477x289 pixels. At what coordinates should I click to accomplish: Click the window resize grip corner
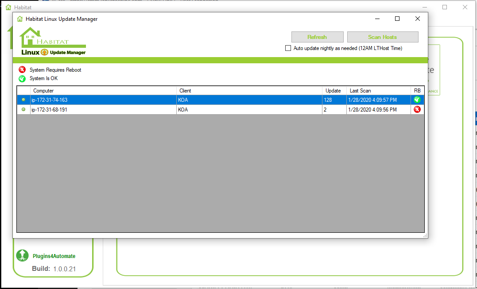425,235
